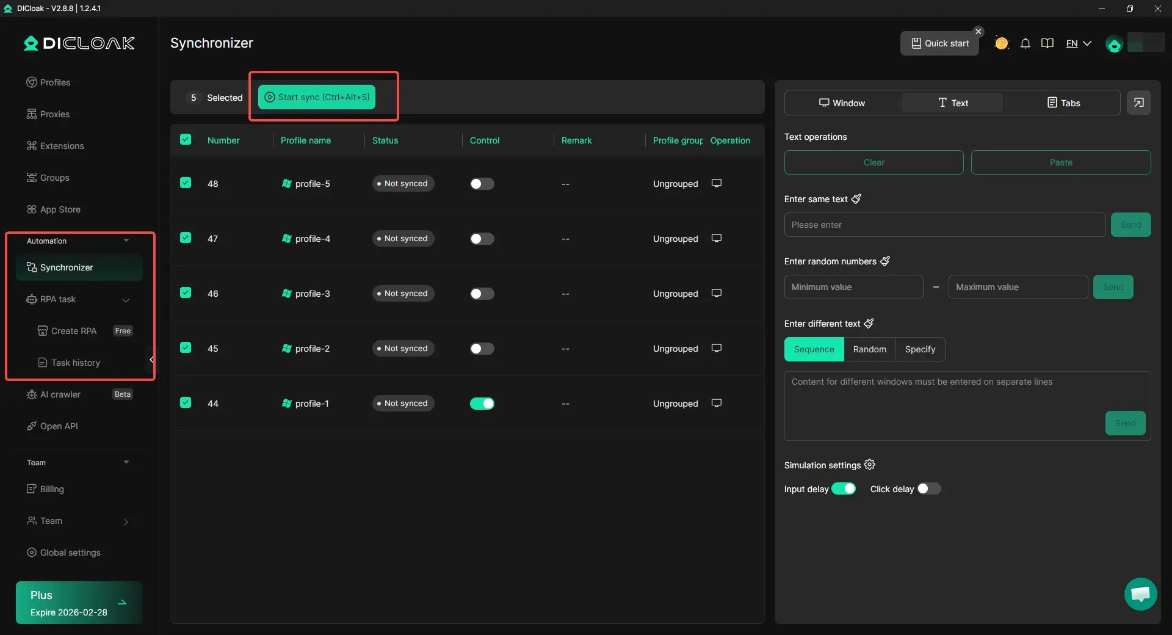Click the eraser icon beside Enter random numbers

(884, 261)
